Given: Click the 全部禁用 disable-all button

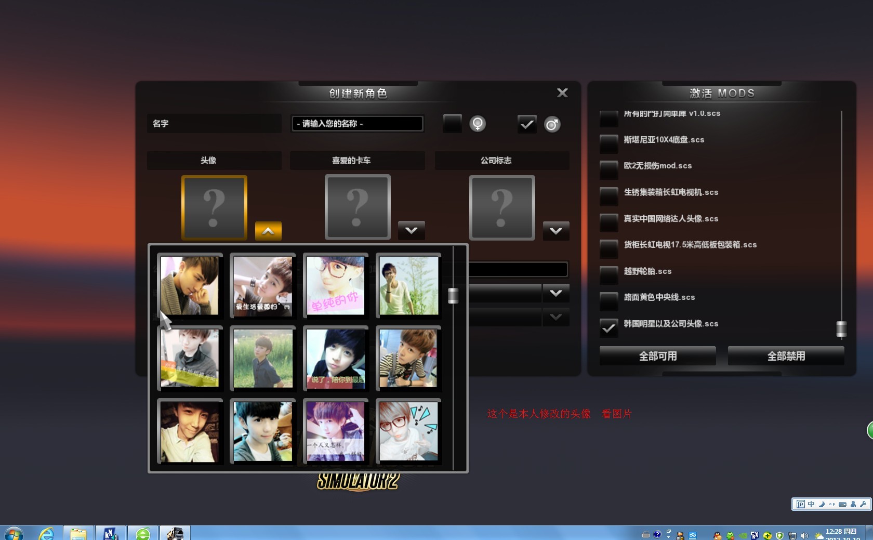Looking at the screenshot, I should point(786,356).
